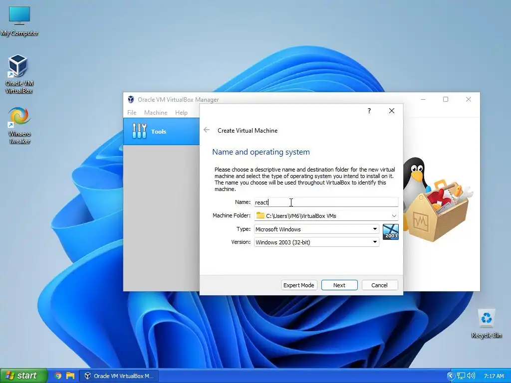Click the Tools icon in VirtualBox sidebar
Image resolution: width=511 pixels, height=383 pixels.
pyautogui.click(x=140, y=131)
